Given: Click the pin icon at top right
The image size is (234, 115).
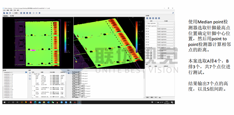Looking at the screenshot, I should [173, 13].
